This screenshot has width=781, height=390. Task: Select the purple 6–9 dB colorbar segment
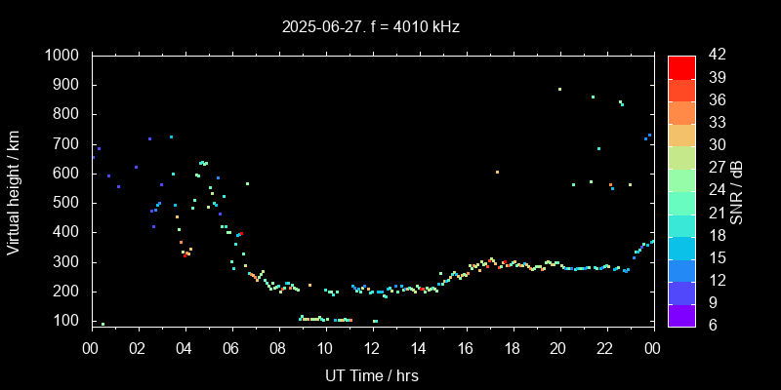coord(681,314)
